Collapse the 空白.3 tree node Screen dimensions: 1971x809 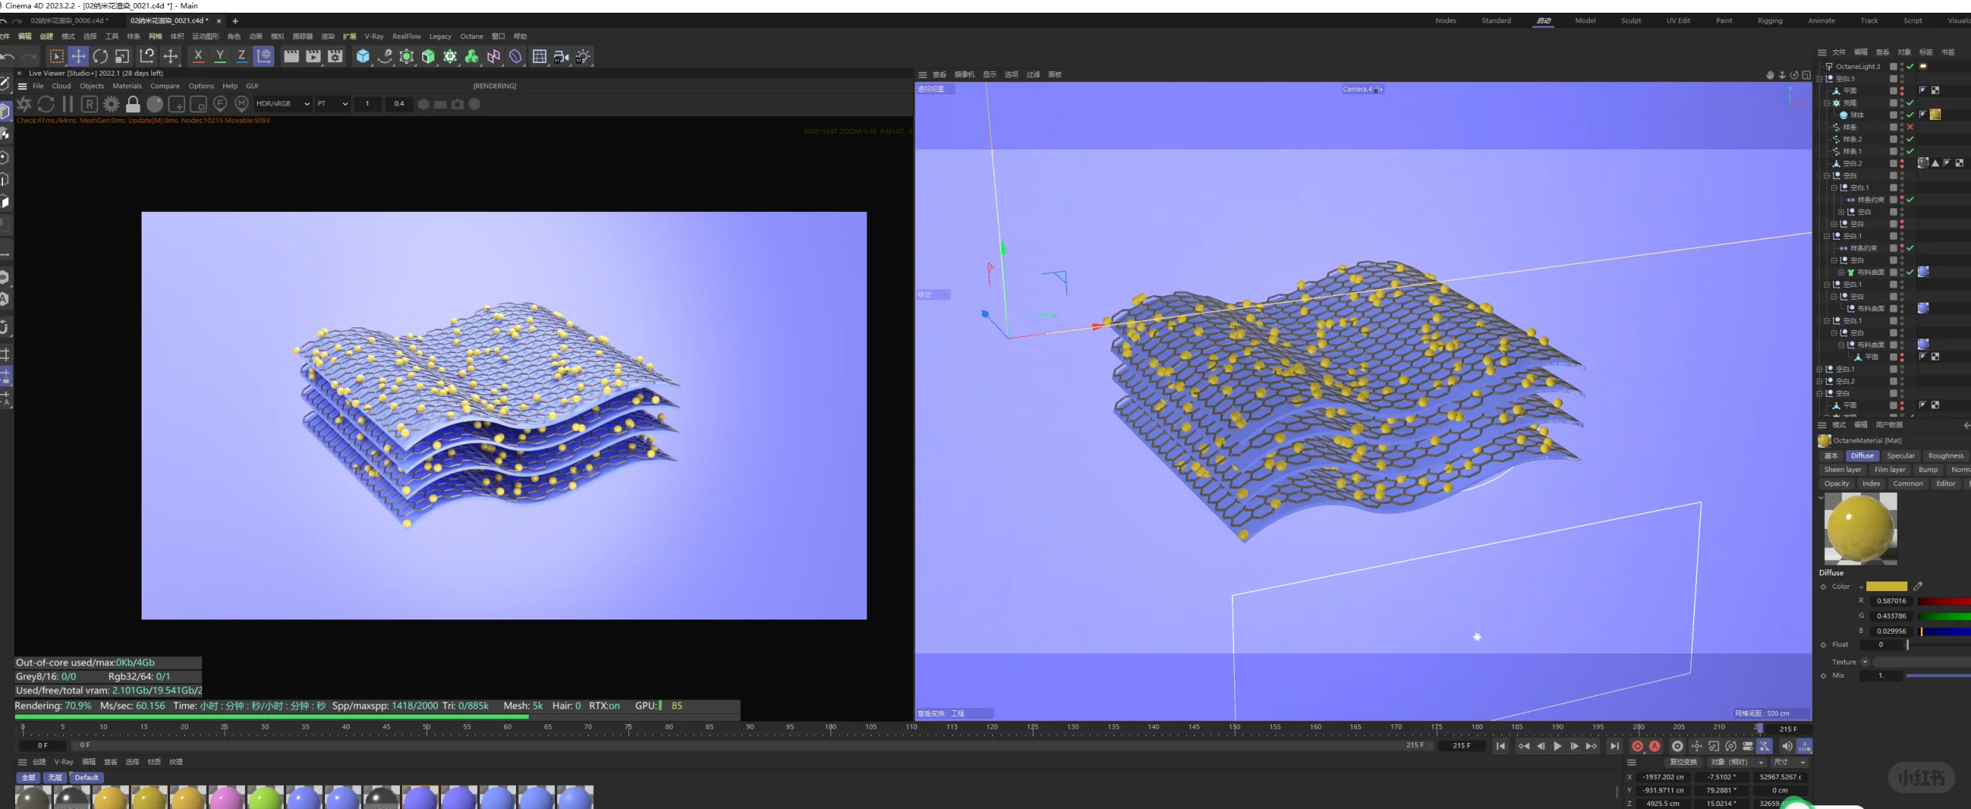[x=1820, y=79]
